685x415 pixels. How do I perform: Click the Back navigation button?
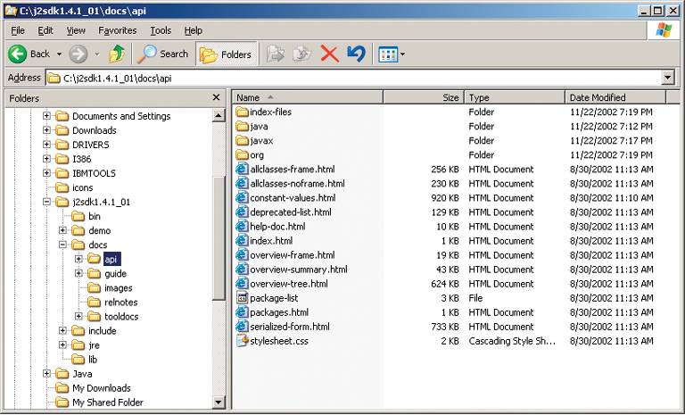click(x=30, y=54)
